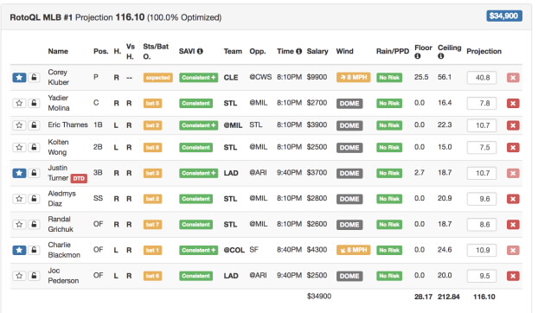Sort by Salary column header

point(317,51)
